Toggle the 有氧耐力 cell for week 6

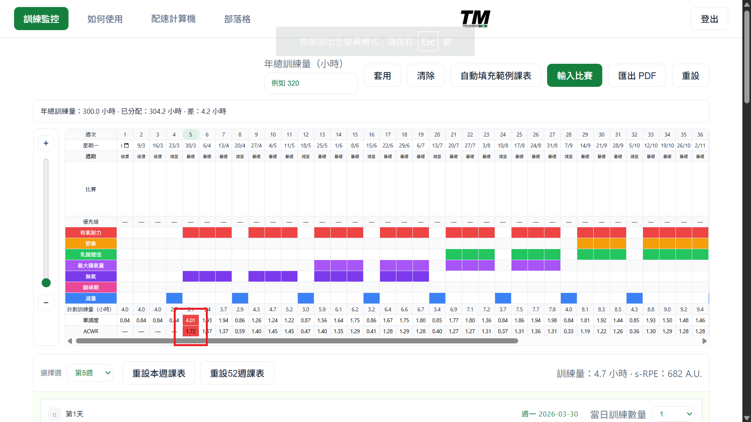207,232
